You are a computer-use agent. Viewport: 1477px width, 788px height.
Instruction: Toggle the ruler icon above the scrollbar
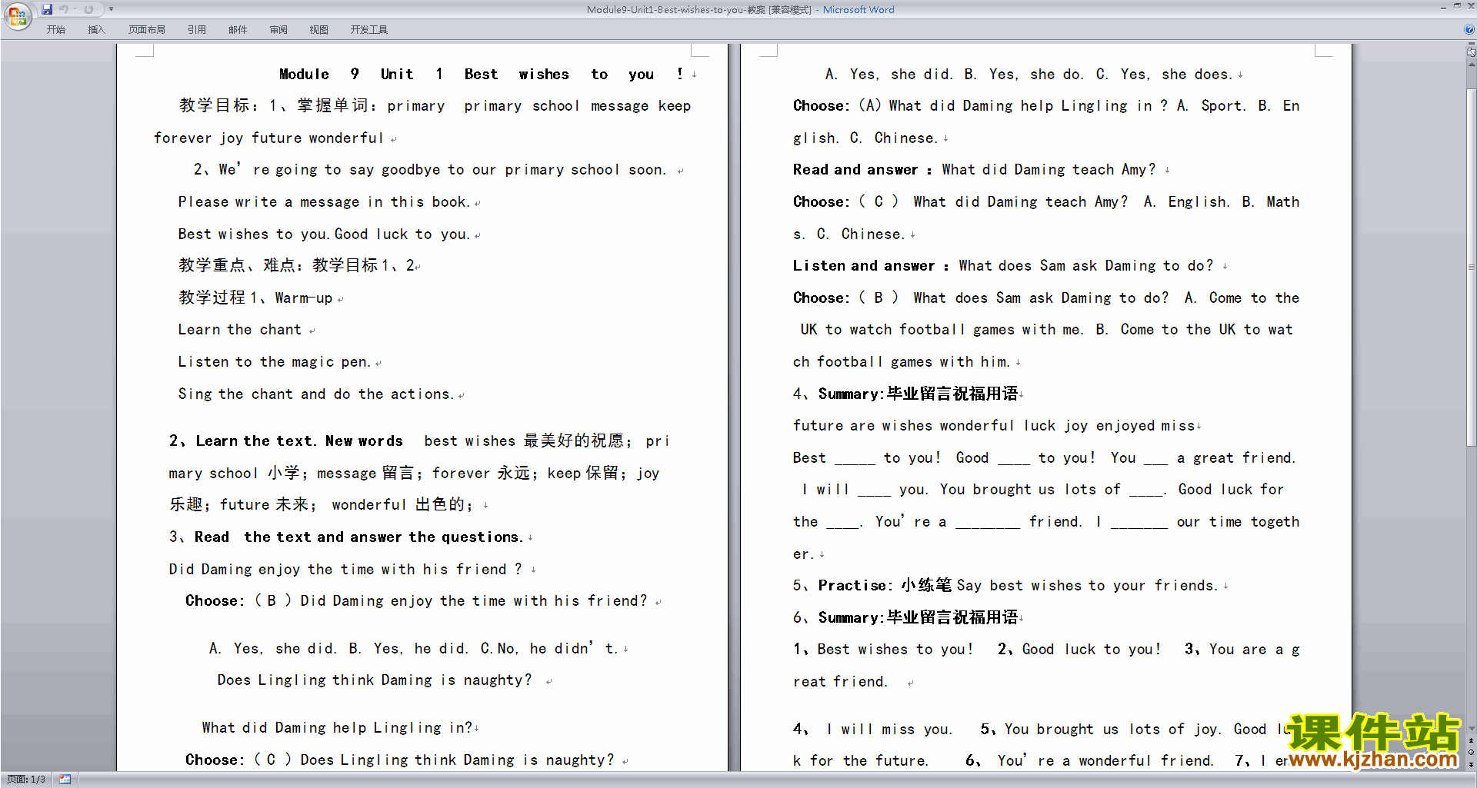[1471, 52]
